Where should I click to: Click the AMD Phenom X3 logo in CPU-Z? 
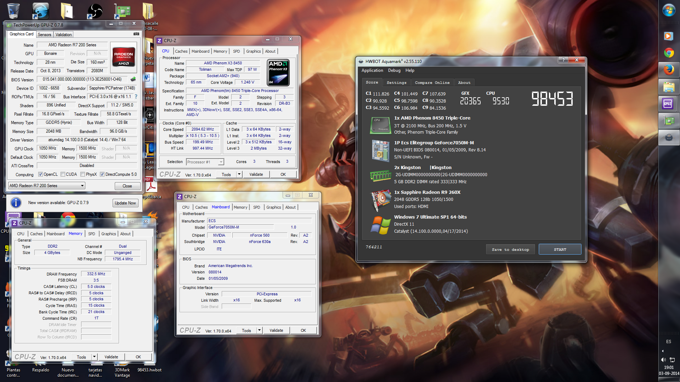[x=278, y=73]
